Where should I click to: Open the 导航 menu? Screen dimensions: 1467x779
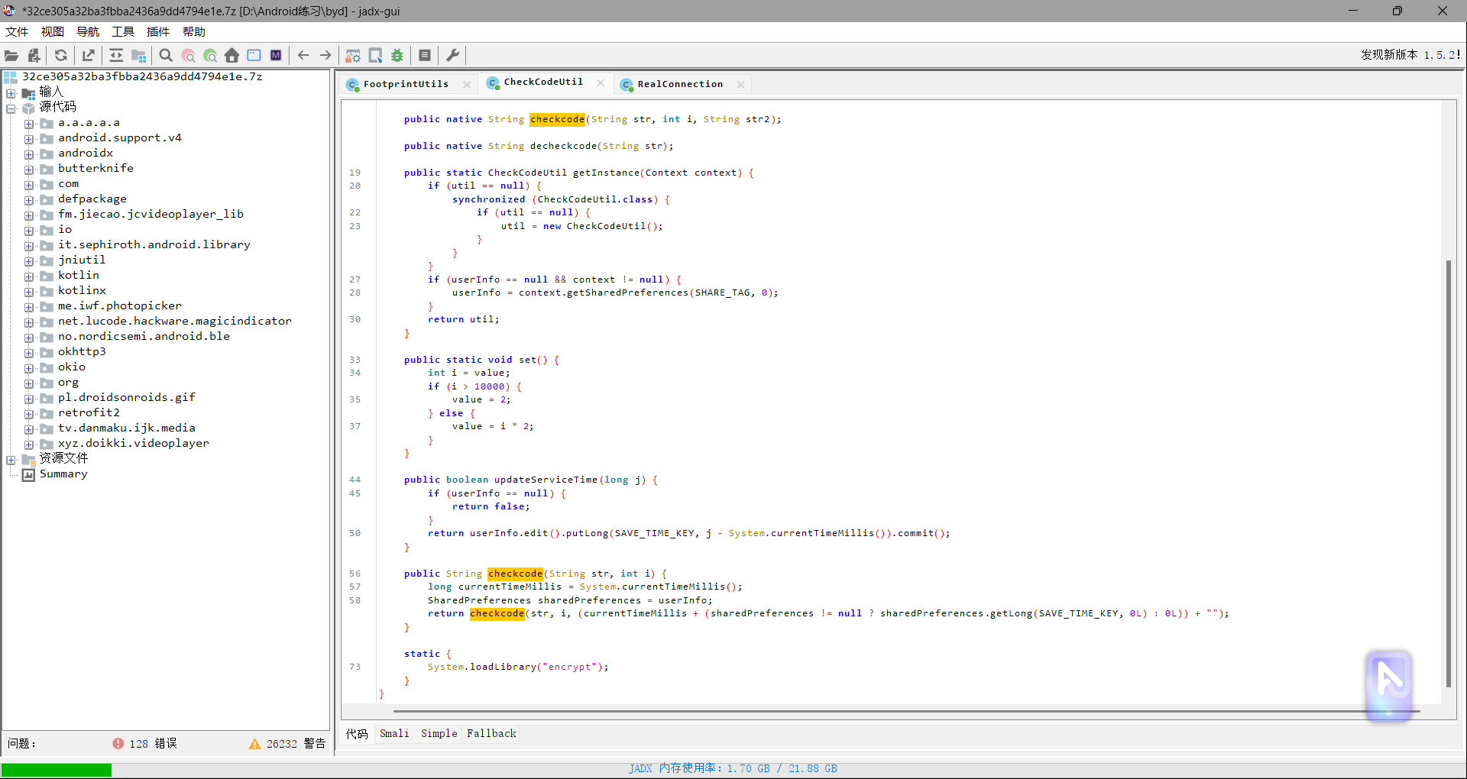pyautogui.click(x=88, y=31)
